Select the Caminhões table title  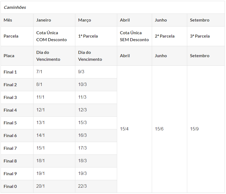coord(15,7)
